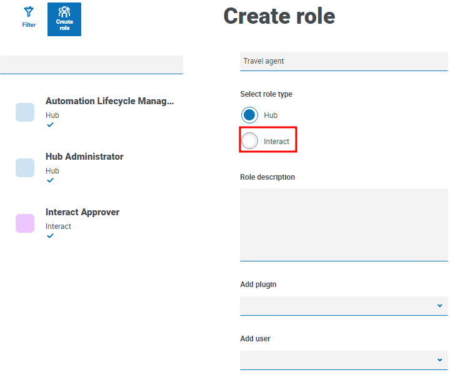Screen dimensions: 453x375
Task: Click the Create role icon button
Action: click(x=64, y=19)
